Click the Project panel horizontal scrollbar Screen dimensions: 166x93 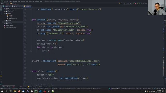9,85
